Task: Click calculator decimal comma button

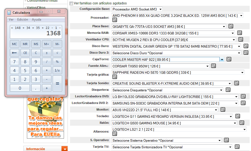Action: 36,88
